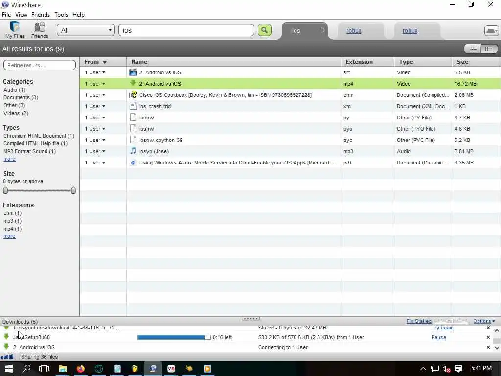Switch to list view icon
This screenshot has width=501, height=376.
pos(473,48)
